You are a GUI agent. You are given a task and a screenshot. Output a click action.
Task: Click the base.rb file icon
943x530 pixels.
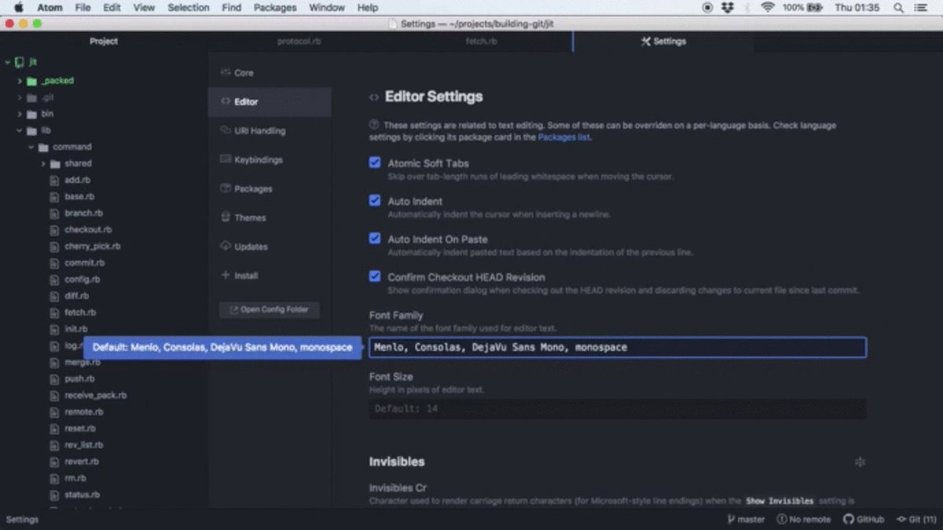coord(54,197)
